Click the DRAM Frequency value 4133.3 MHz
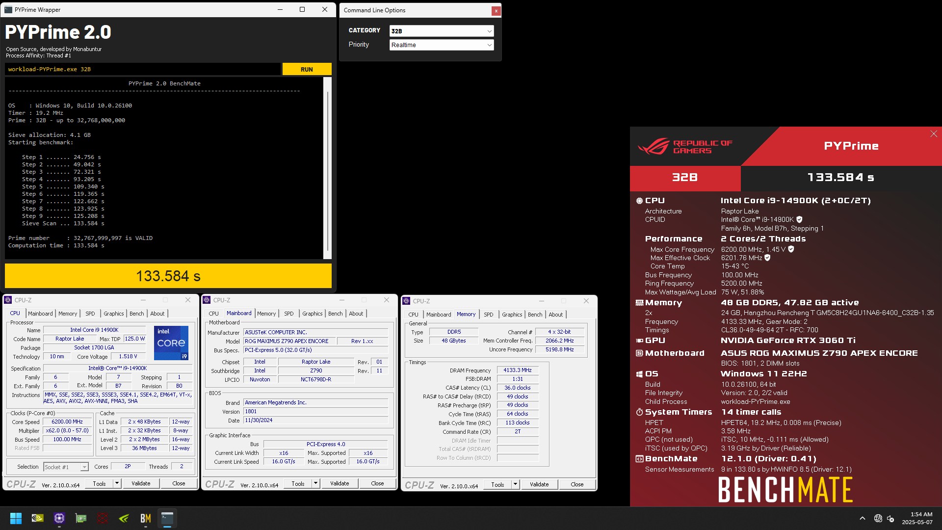942x530 pixels. point(518,370)
